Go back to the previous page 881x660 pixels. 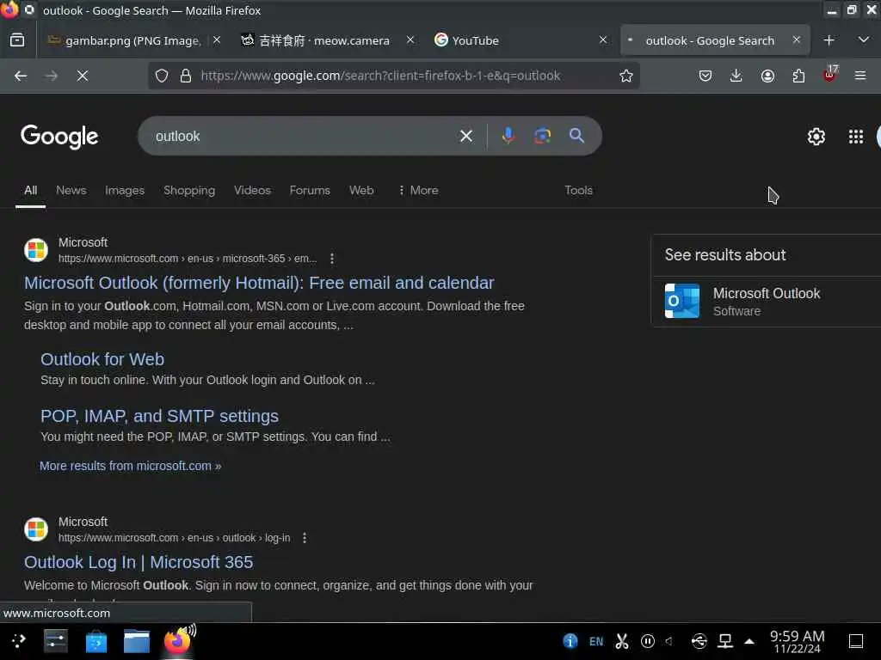click(x=21, y=76)
